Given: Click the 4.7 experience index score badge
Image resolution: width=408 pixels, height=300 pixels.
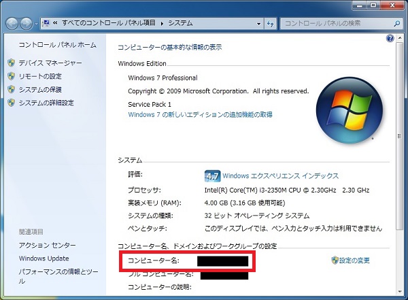Looking at the screenshot, I should (x=212, y=176).
